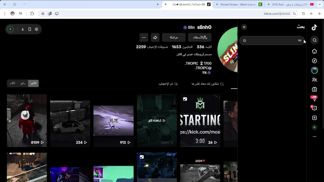Open the SLIM jet video with 913 views
Image resolution: width=324 pixels, height=182 pixels.
[x=113, y=121]
